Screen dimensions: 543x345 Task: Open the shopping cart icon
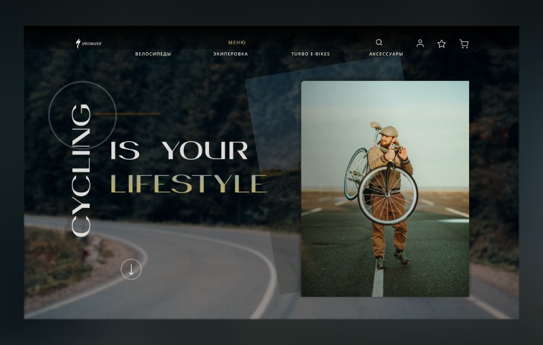click(x=464, y=43)
